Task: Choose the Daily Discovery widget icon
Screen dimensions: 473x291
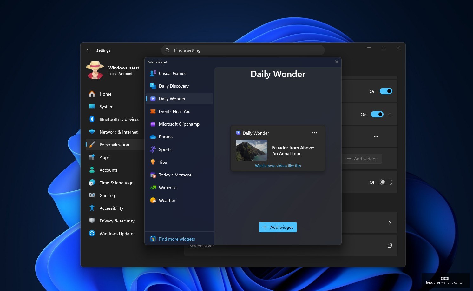Action: (153, 86)
